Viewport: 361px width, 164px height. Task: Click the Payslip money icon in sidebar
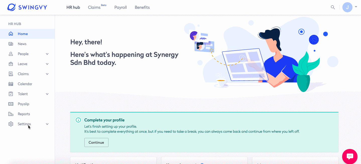(x=11, y=104)
